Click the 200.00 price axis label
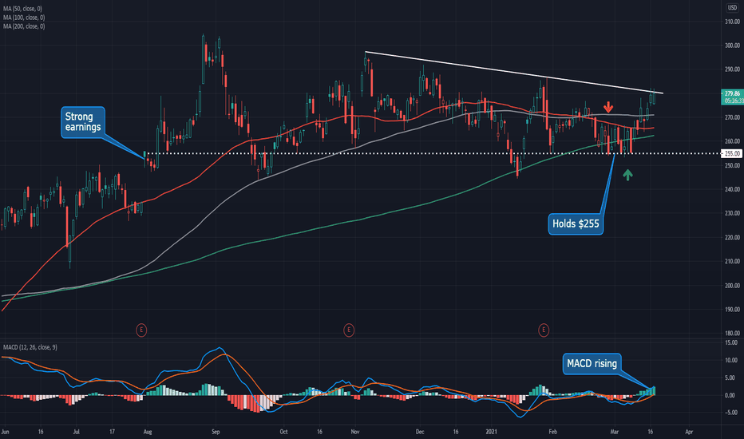 point(732,285)
